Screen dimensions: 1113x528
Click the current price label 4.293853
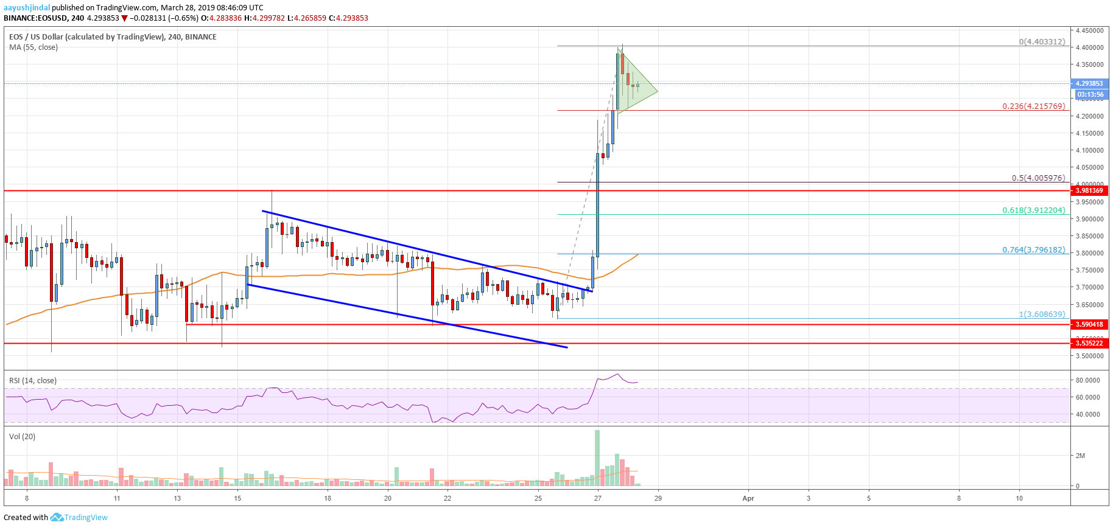(x=1089, y=83)
